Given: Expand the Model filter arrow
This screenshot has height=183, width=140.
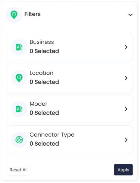Looking at the screenshot, I should click(126, 109).
